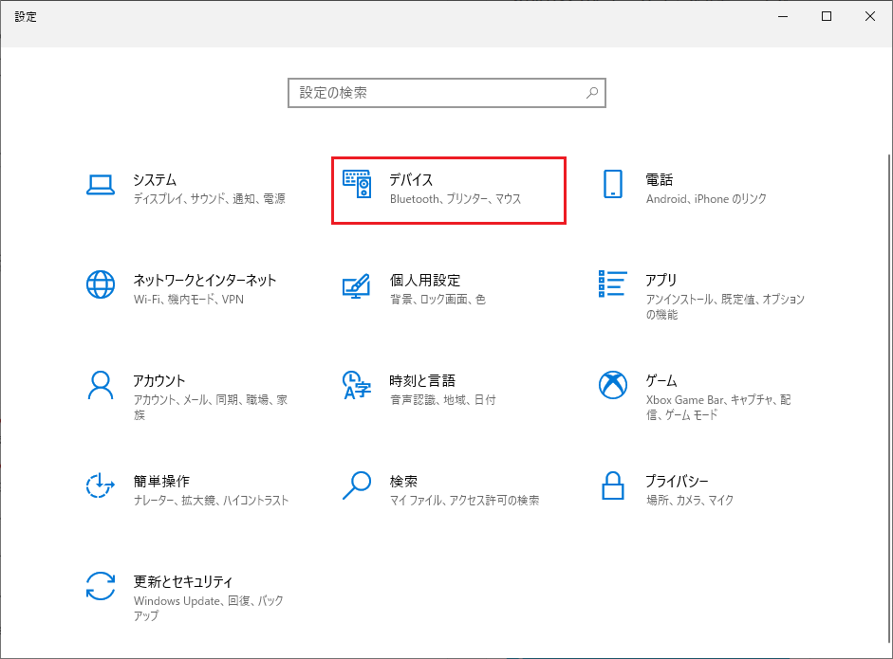The width and height of the screenshot is (893, 659).
Task: Open the 検索 magnifier category icon
Action: [357, 485]
